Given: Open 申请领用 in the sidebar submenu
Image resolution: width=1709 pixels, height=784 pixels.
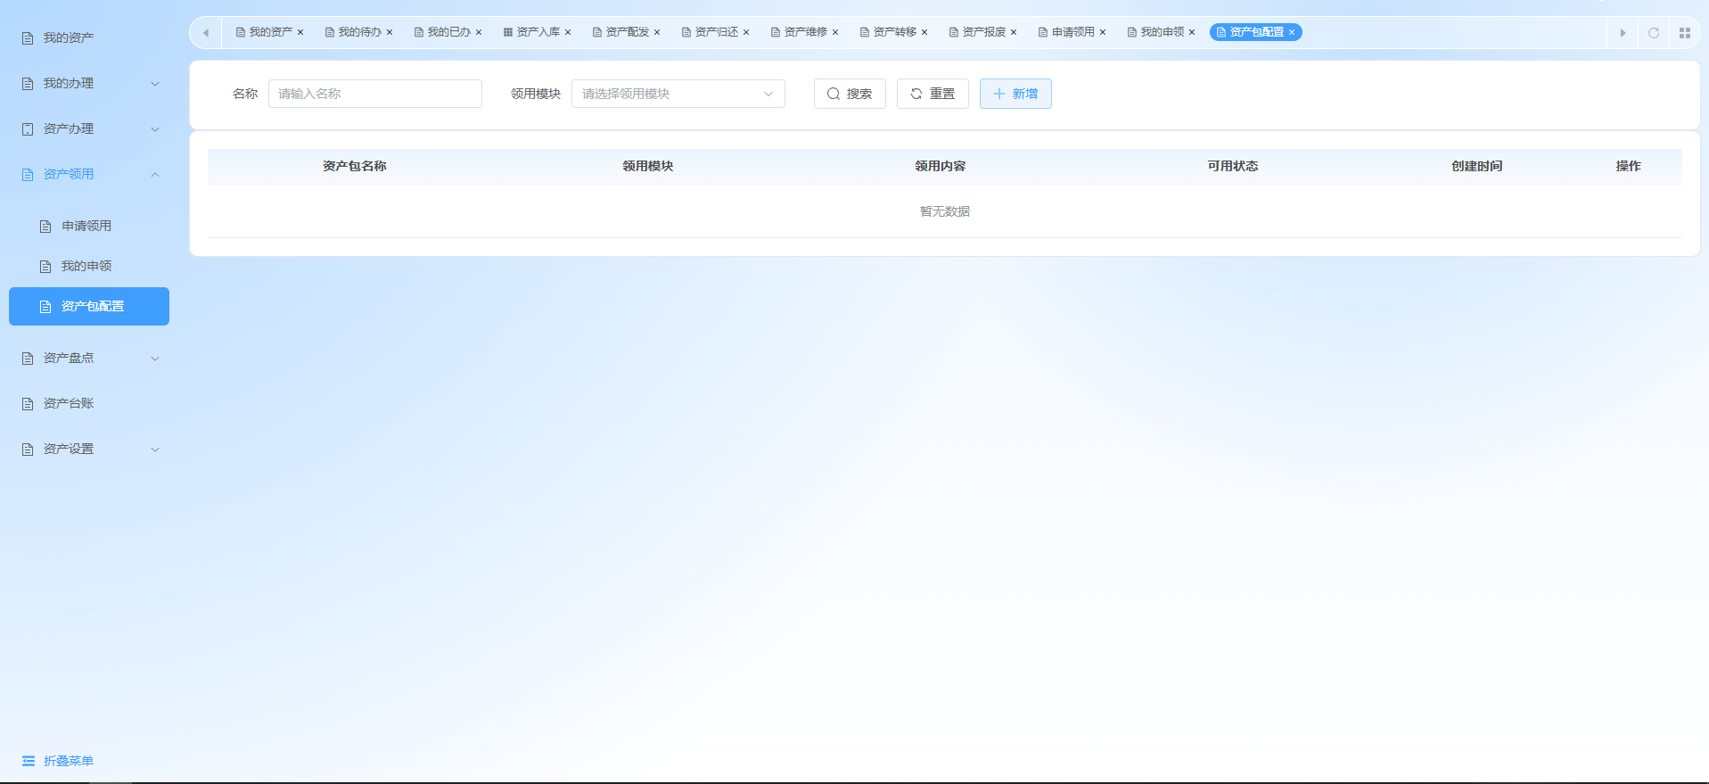Looking at the screenshot, I should [89, 226].
